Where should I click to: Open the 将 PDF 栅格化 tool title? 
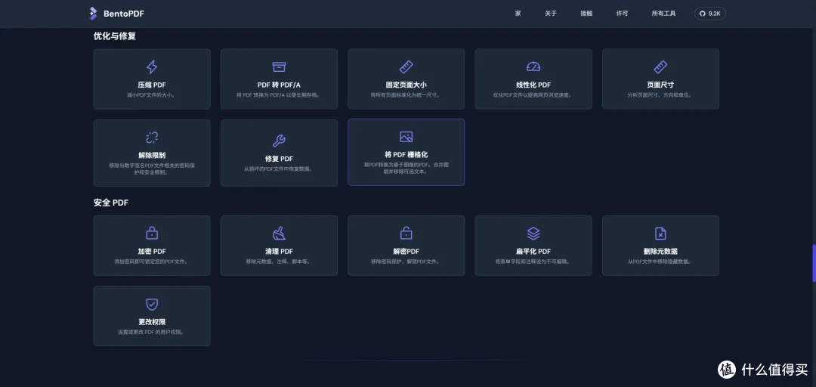(406, 155)
